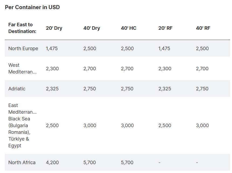Select North Africa 20' Dry value 4,200

point(52,162)
